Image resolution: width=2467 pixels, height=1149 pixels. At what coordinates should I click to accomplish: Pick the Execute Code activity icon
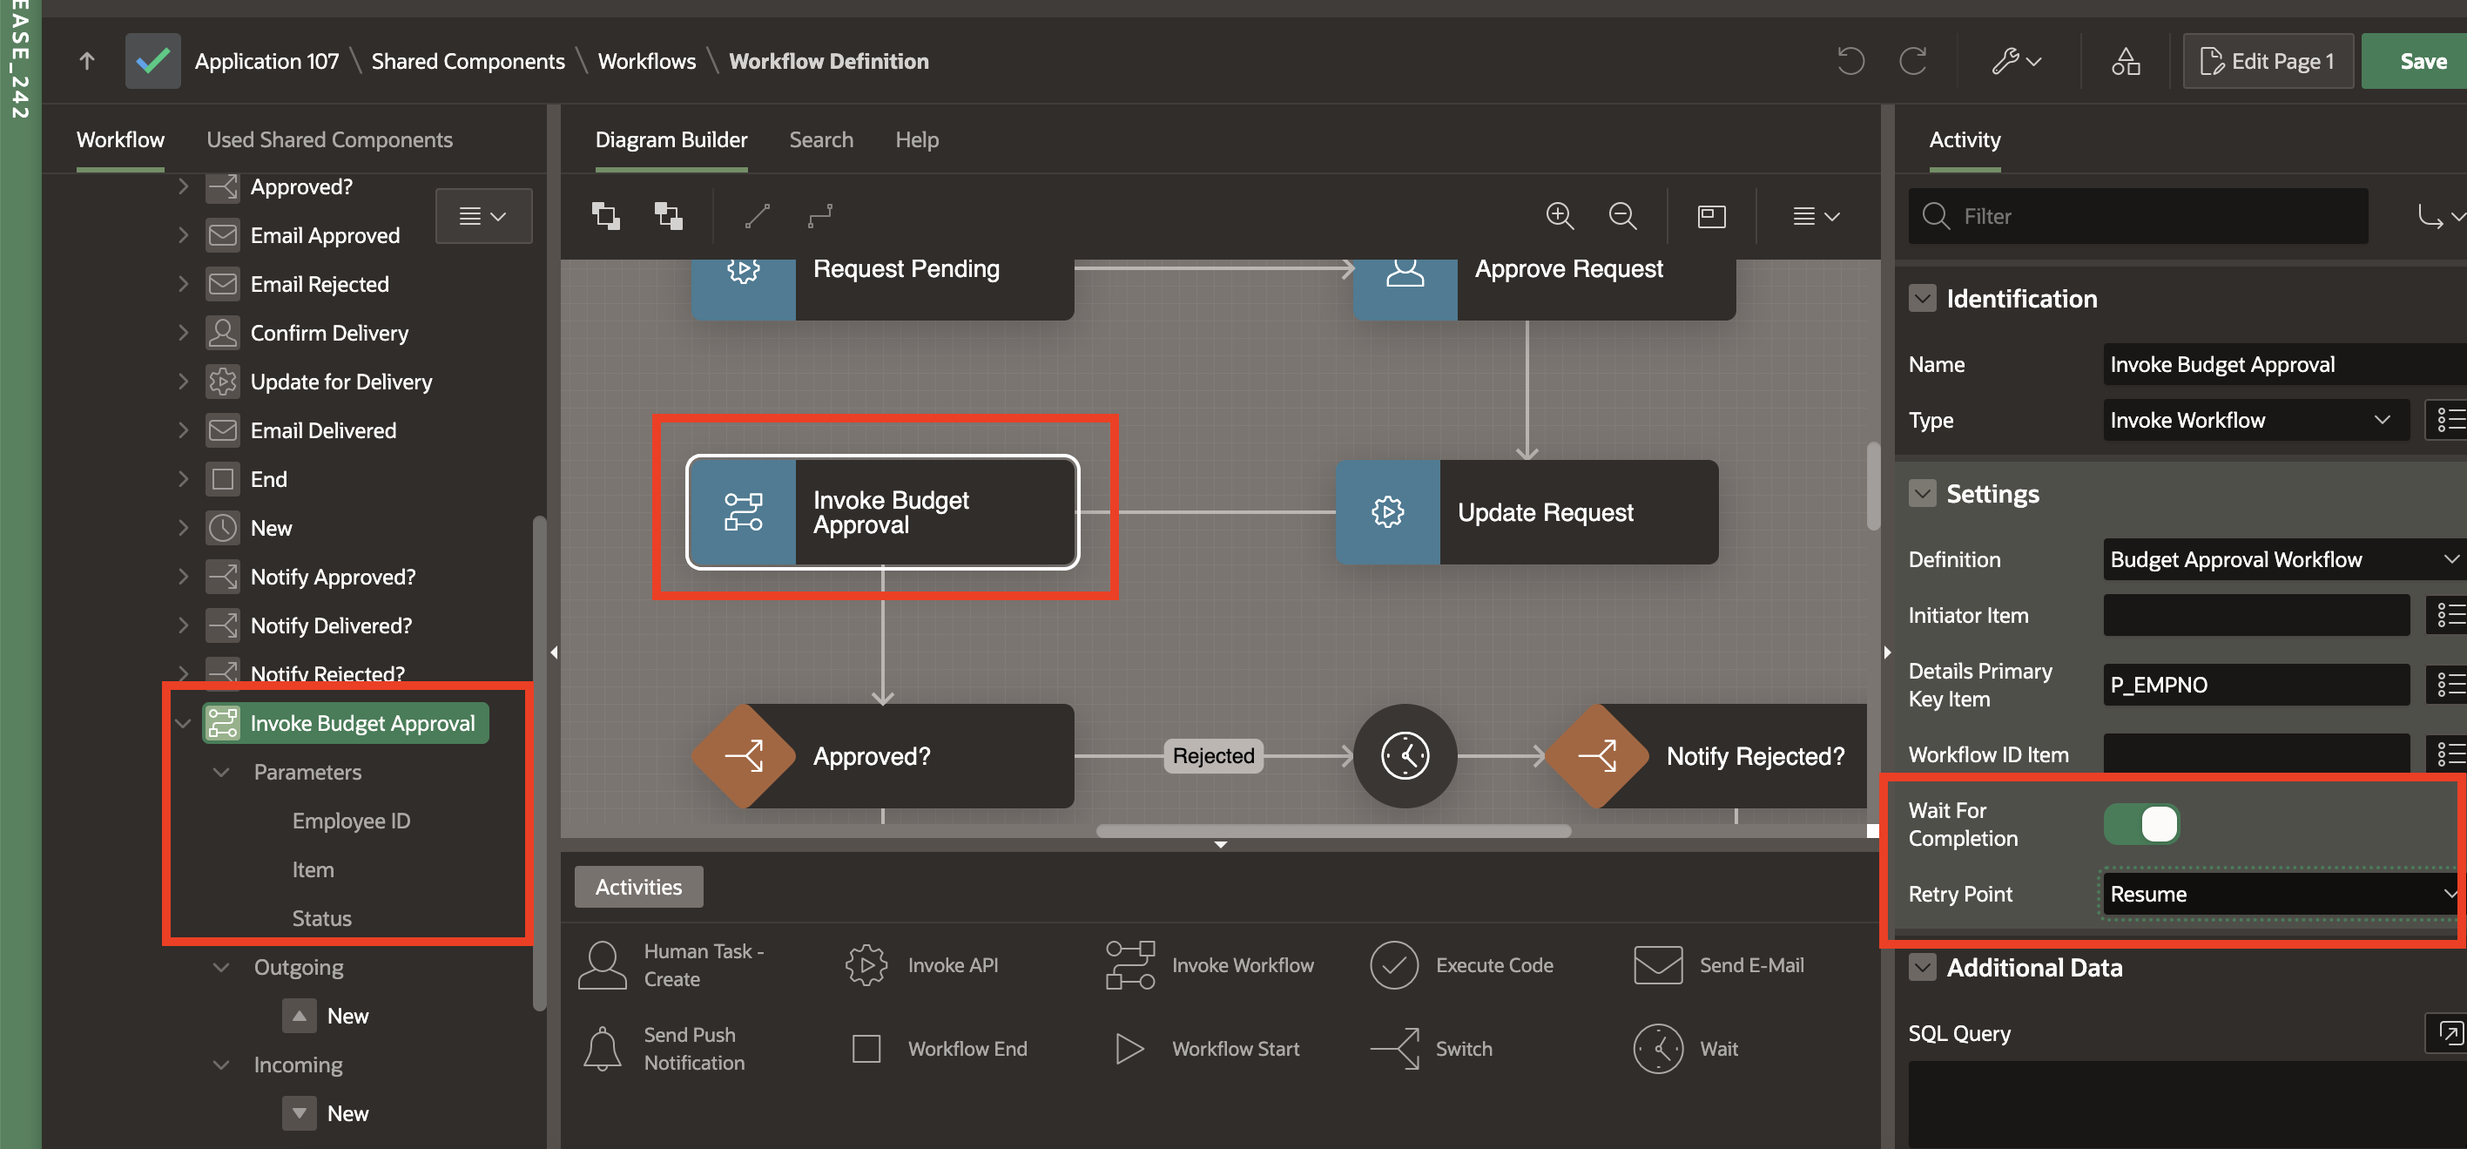(x=1393, y=965)
